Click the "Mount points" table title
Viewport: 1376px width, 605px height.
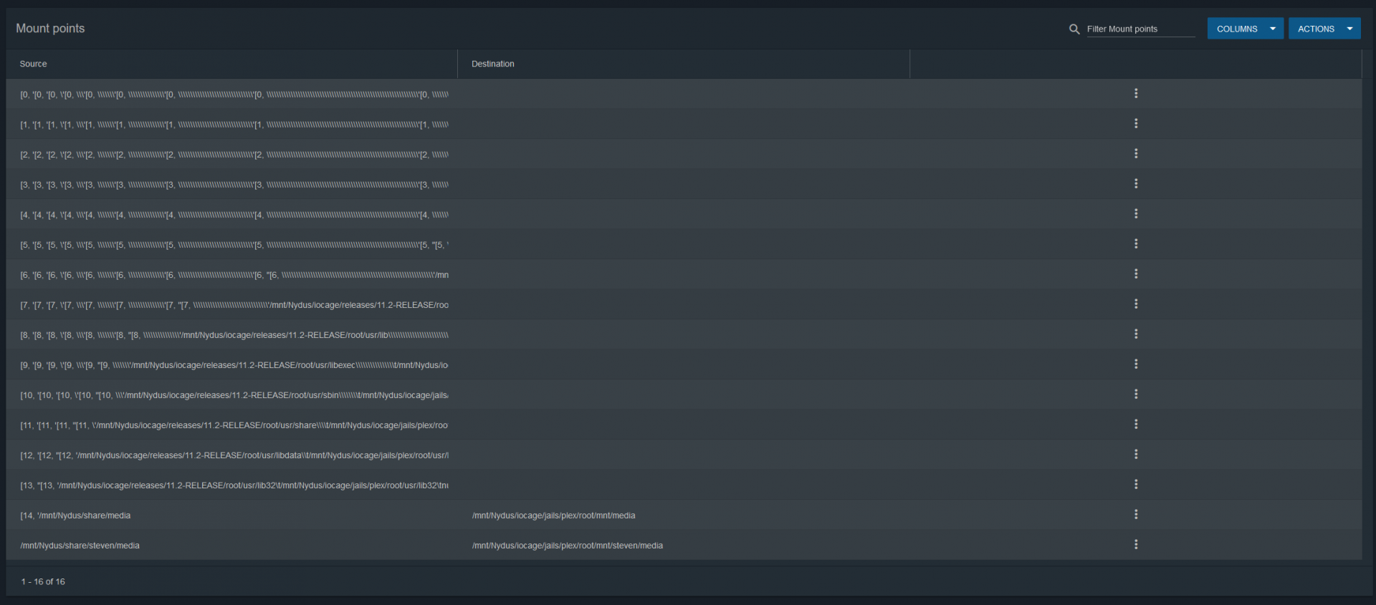tap(50, 28)
